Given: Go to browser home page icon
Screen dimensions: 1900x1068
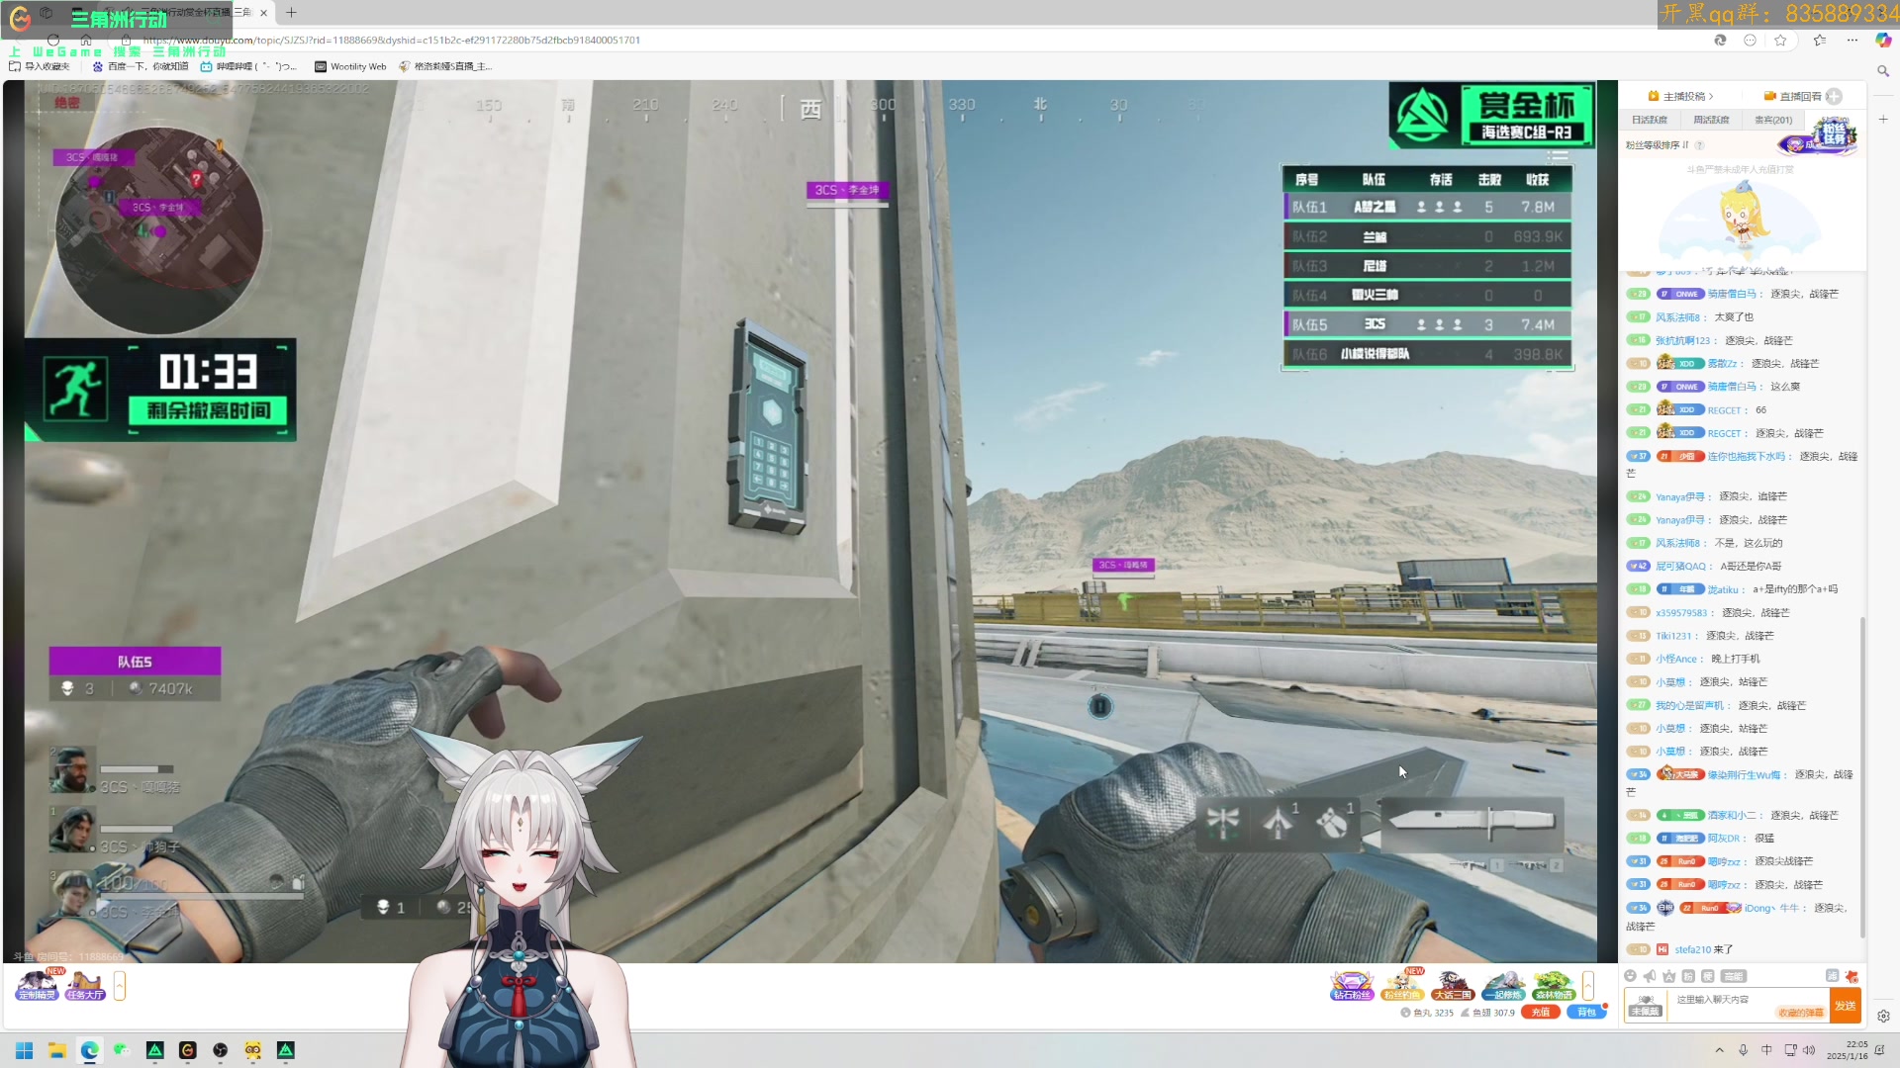Looking at the screenshot, I should tap(86, 40).
